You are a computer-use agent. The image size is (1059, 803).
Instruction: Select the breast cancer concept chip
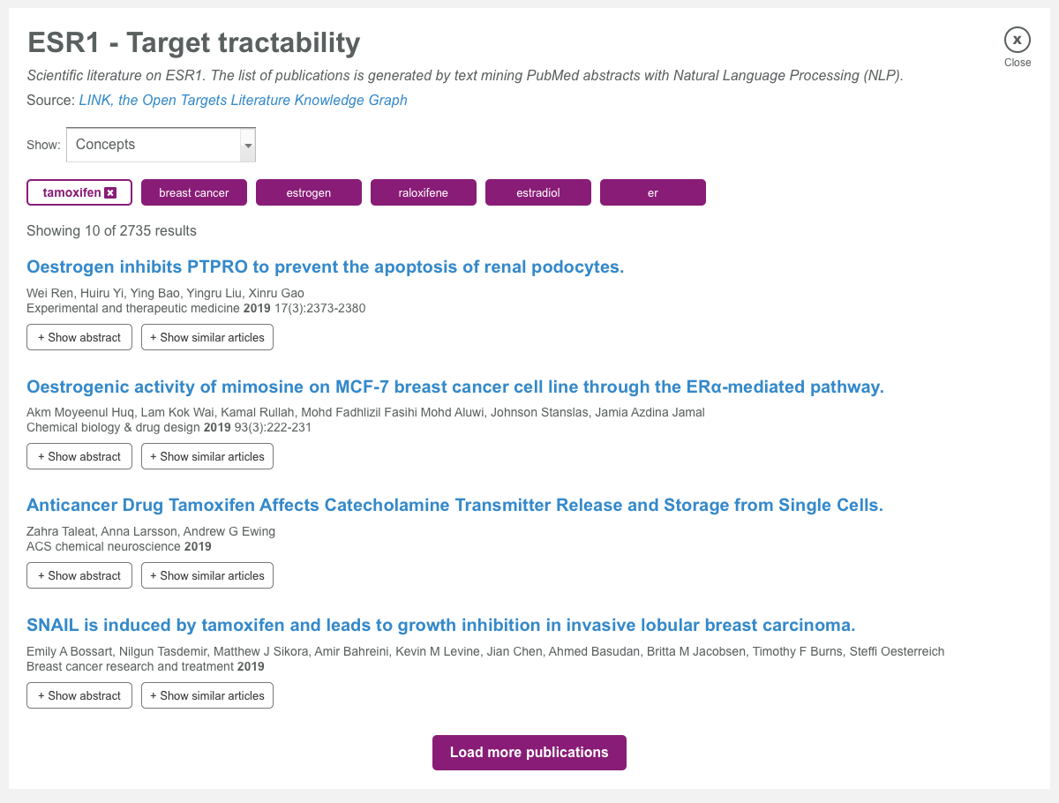click(x=194, y=192)
